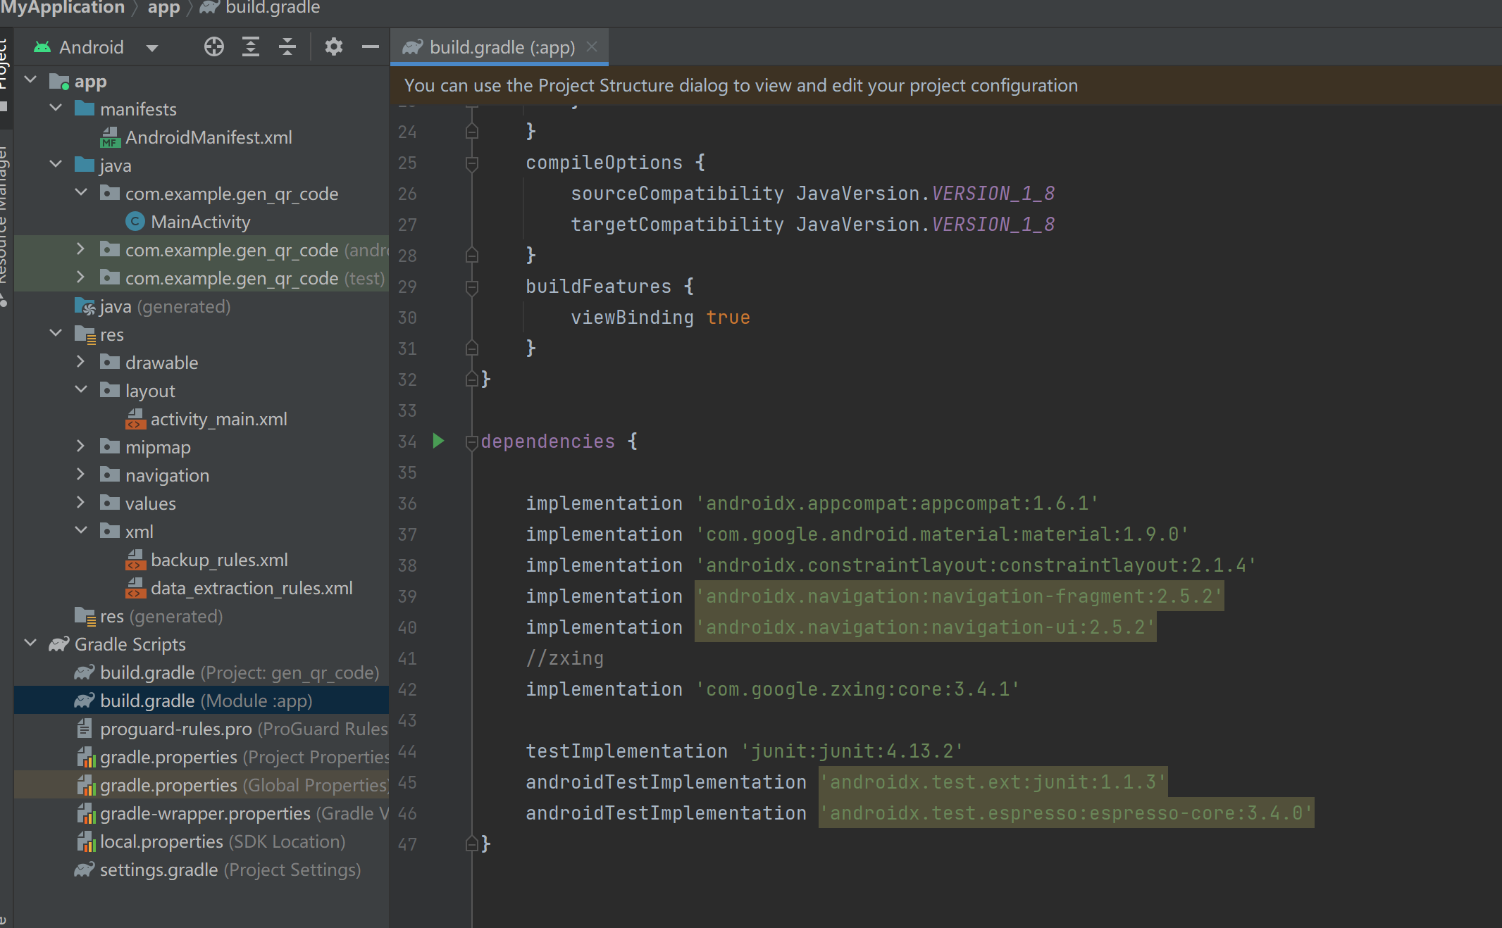
Task: Click the highlighted navigation-ui:2.5.2 dependency string
Action: click(925, 627)
